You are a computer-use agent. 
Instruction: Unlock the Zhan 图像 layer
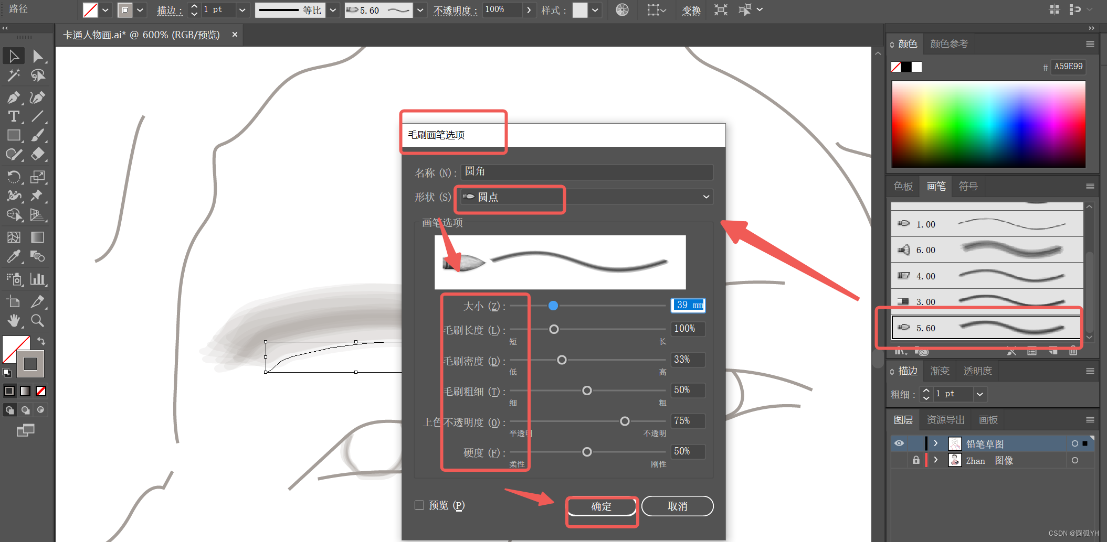click(x=916, y=460)
